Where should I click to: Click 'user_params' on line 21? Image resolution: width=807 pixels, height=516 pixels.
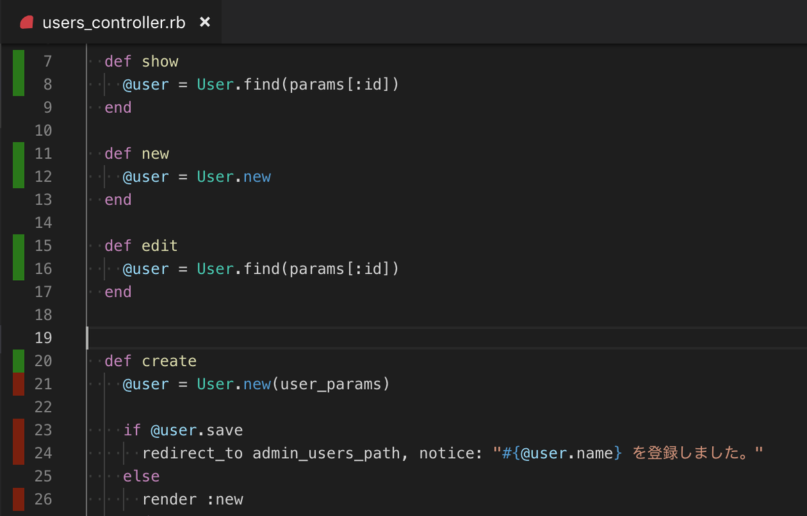(330, 384)
